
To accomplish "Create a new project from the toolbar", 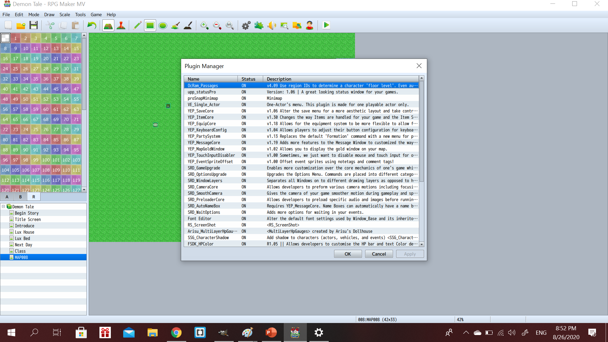I will click(8, 25).
